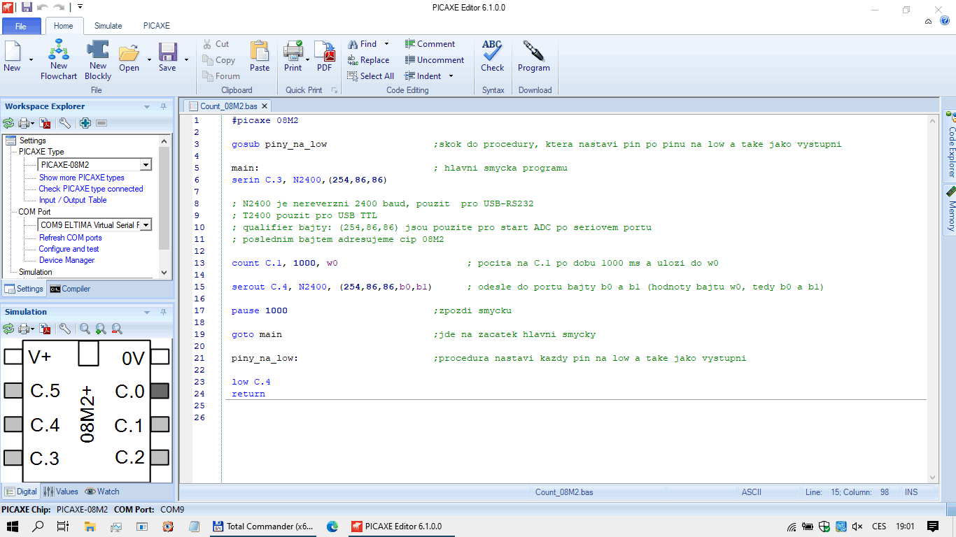Click the New Flowchart icon
This screenshot has height=537, width=956.
59,59
